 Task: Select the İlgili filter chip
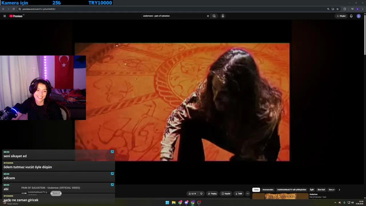pos(312,190)
